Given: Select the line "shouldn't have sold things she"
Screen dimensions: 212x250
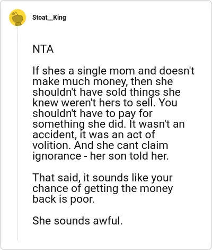Looking at the screenshot, I should pyautogui.click(x=107, y=92).
